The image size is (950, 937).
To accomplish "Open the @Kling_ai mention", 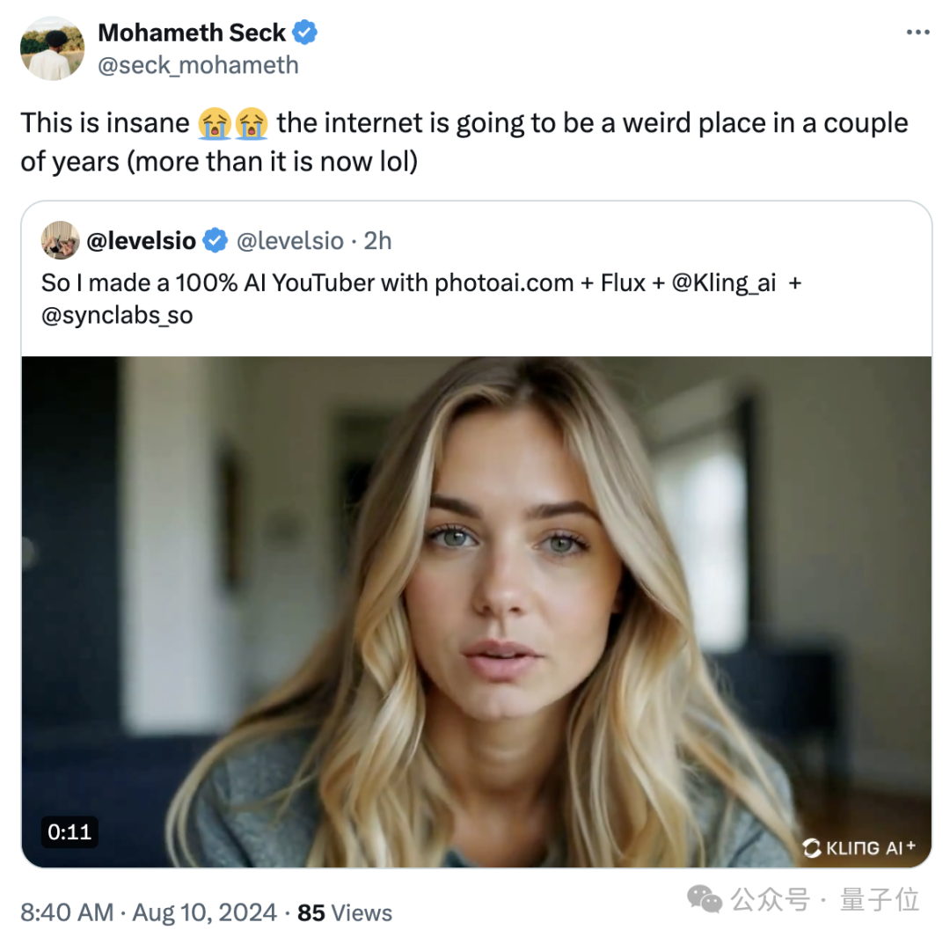I will click(x=723, y=283).
